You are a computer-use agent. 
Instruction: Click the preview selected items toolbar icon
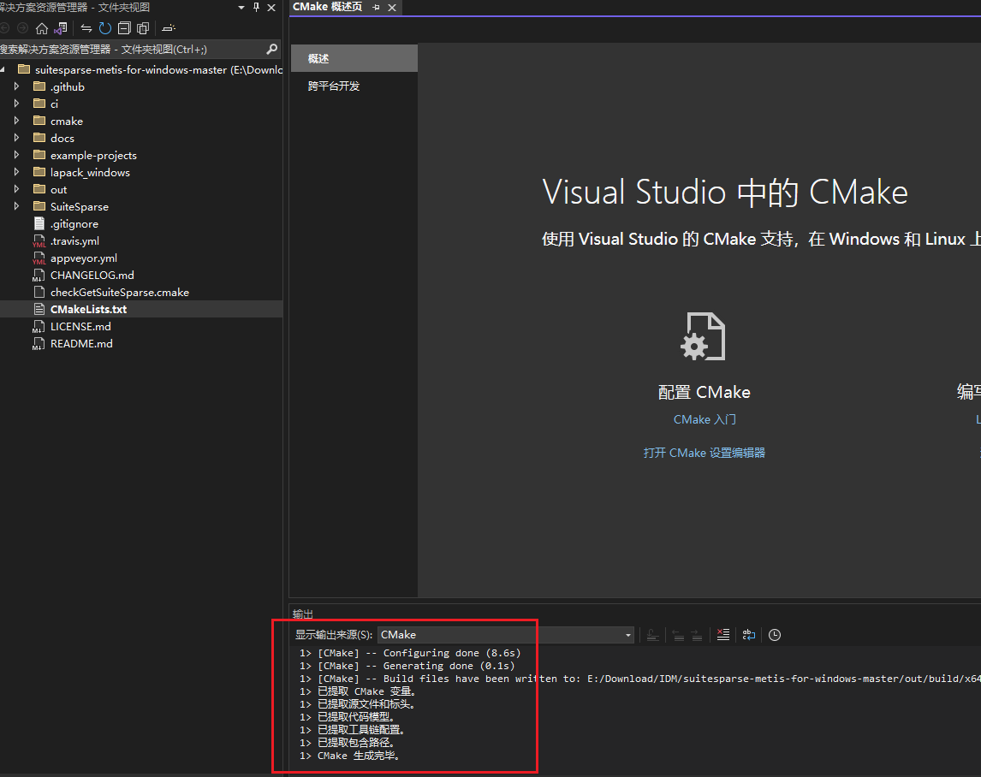(169, 28)
